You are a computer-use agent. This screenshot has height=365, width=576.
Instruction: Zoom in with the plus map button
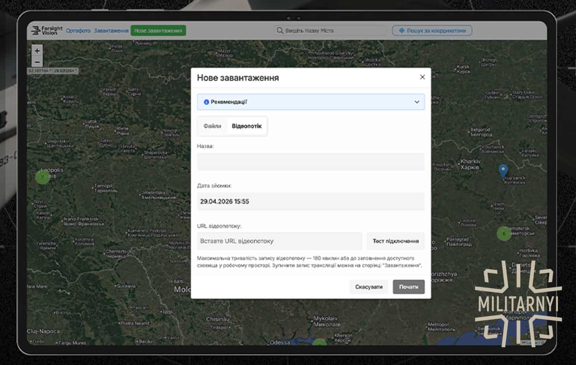coord(37,51)
